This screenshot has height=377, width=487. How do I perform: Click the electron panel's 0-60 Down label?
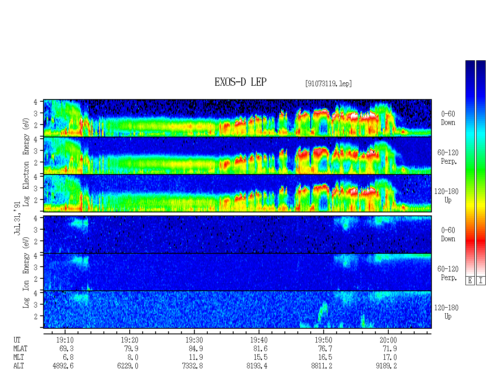448,118
